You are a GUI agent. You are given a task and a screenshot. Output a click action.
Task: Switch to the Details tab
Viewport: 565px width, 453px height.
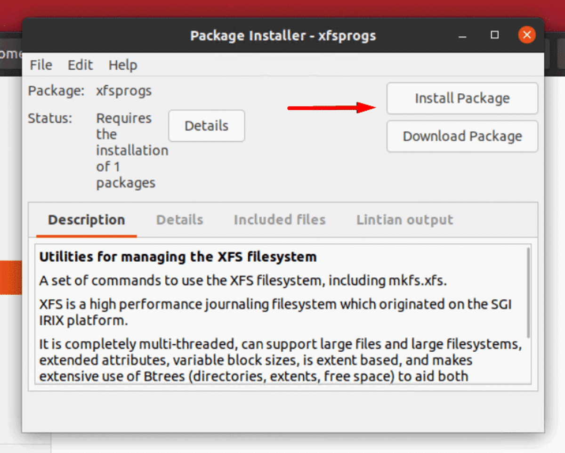point(179,220)
